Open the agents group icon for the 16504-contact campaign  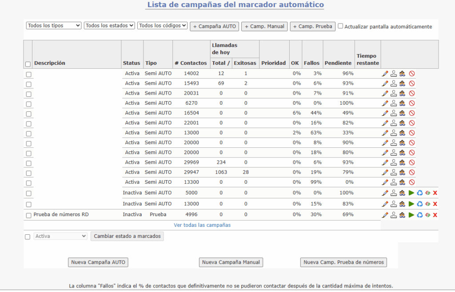coord(402,113)
